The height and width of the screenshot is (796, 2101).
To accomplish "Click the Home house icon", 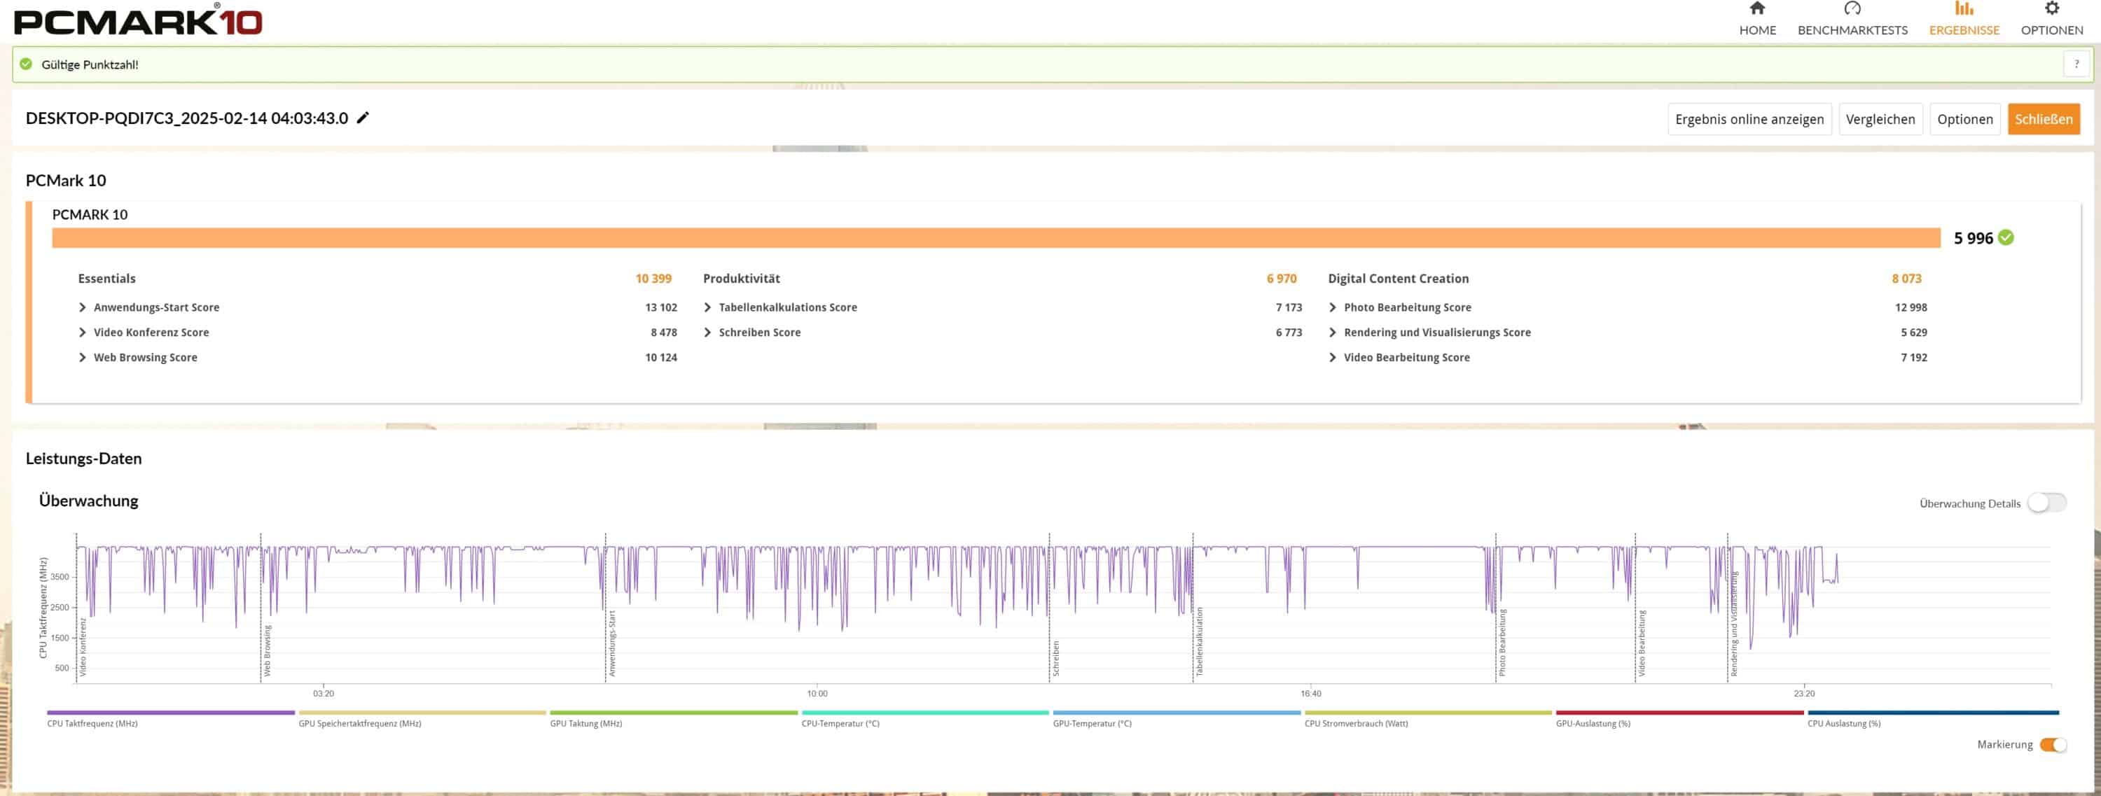I will pyautogui.click(x=1757, y=9).
